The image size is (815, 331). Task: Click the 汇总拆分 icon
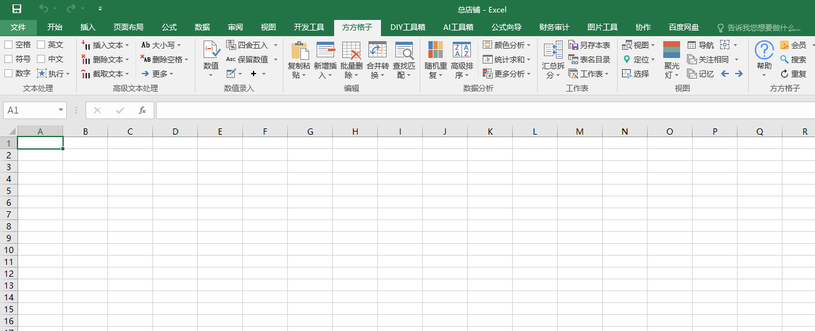pyautogui.click(x=553, y=50)
